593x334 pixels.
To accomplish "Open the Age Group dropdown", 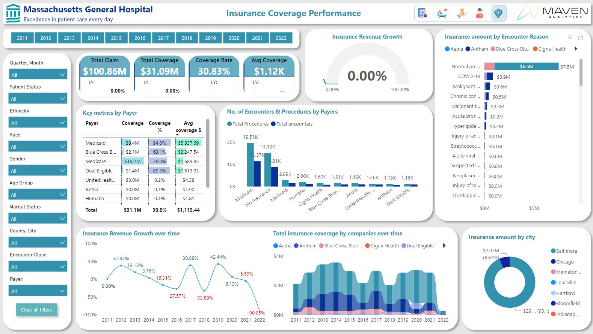I will (x=38, y=195).
